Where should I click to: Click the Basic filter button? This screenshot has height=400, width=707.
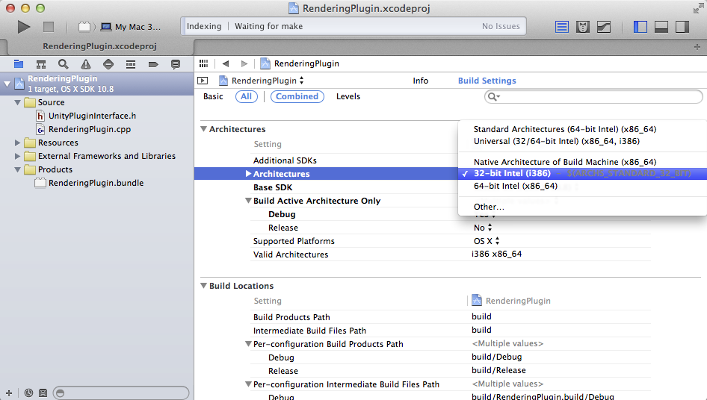point(213,96)
